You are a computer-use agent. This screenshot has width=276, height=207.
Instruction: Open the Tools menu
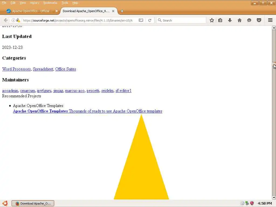pyautogui.click(x=65, y=3)
